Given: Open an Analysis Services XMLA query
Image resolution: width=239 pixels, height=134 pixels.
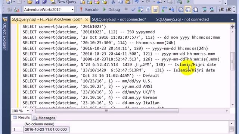Looking at the screenshot, I should click(x=104, y=2).
